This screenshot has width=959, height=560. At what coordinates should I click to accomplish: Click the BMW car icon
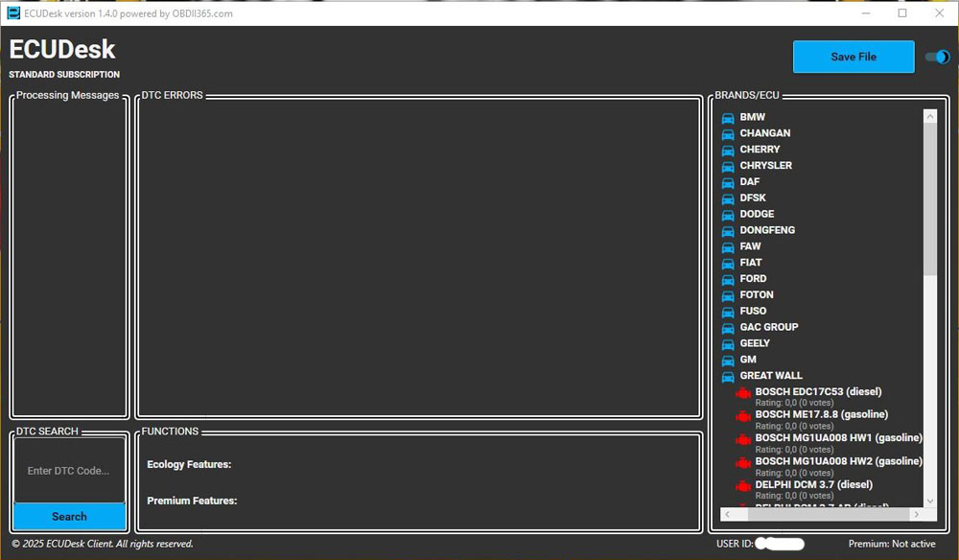coord(728,118)
